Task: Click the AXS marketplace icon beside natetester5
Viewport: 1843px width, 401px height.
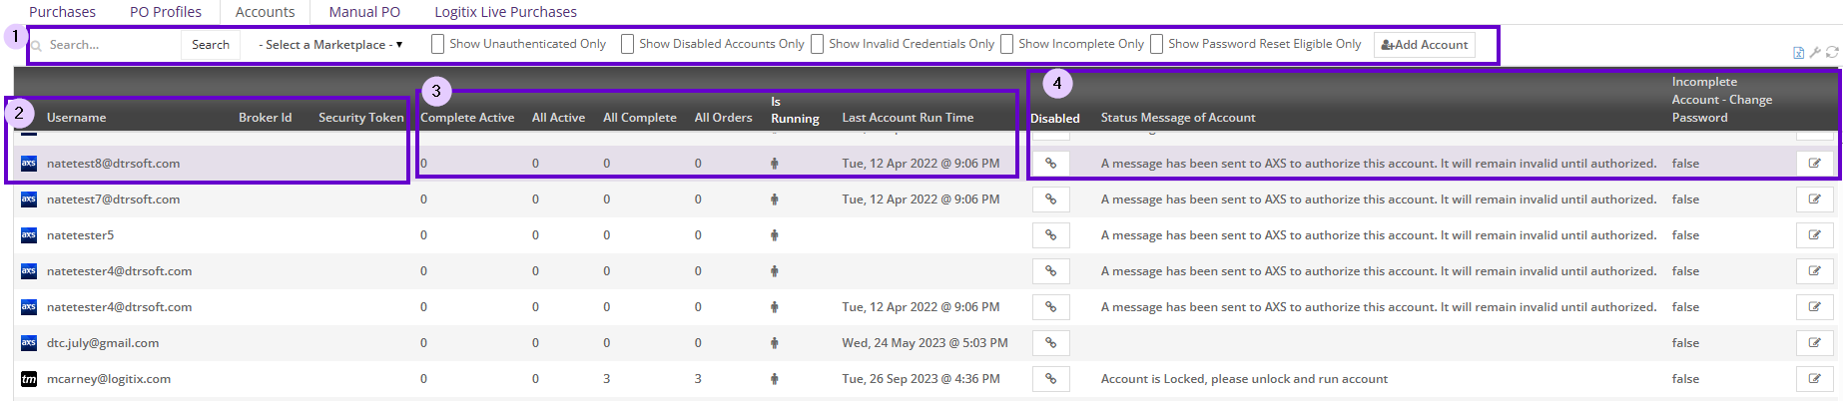Action: (29, 235)
